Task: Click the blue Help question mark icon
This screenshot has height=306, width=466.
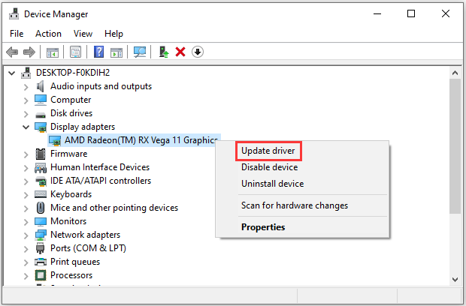Action: tap(98, 52)
